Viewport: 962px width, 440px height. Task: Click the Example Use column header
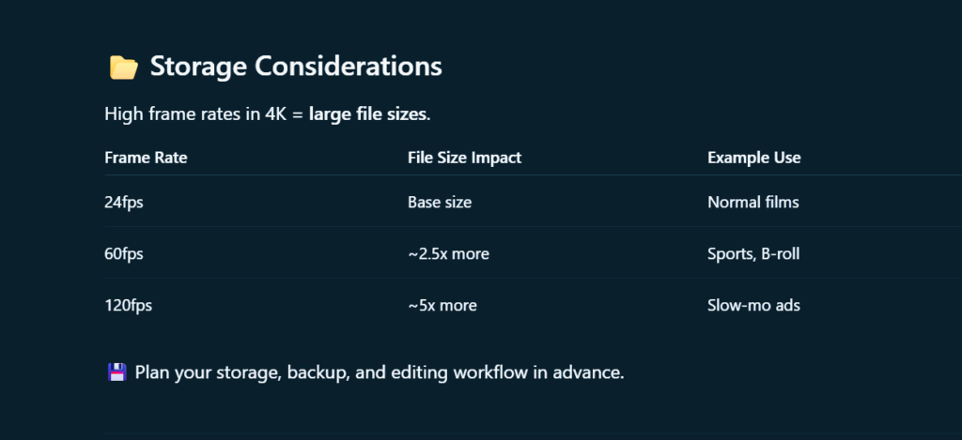pyautogui.click(x=754, y=158)
